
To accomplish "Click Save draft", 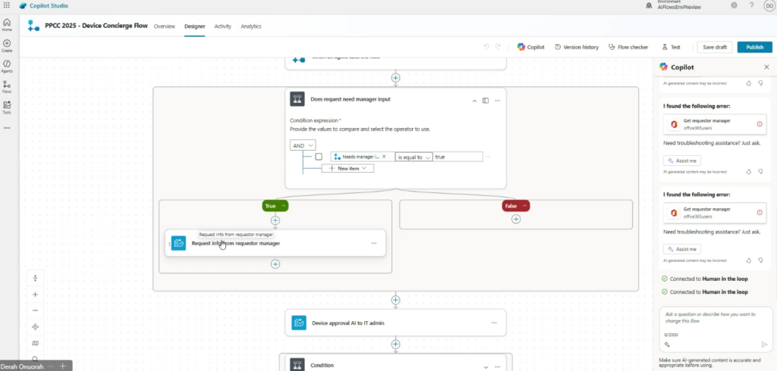I will [715, 47].
